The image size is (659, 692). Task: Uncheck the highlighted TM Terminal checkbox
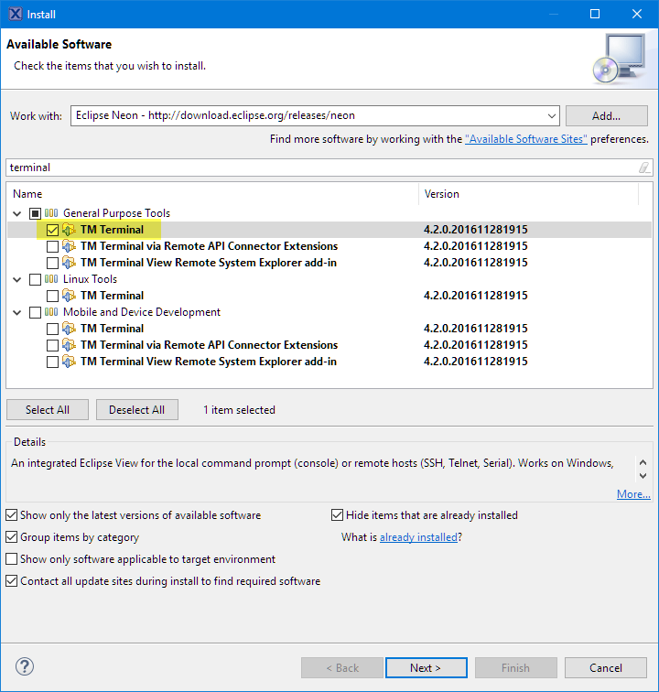(52, 230)
